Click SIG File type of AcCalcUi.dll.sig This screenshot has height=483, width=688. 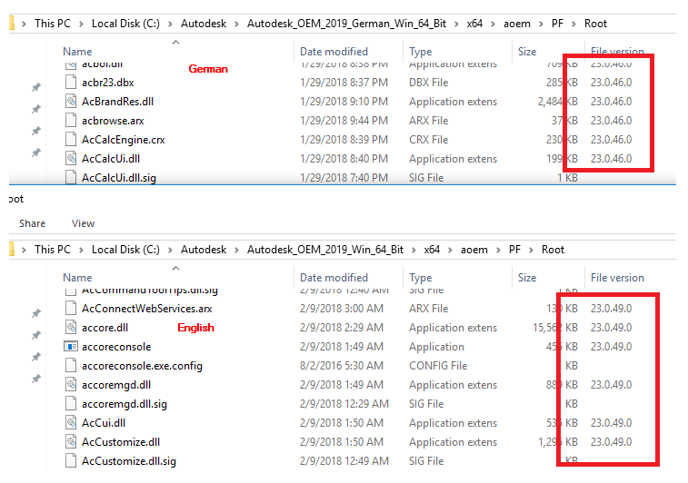click(x=426, y=178)
